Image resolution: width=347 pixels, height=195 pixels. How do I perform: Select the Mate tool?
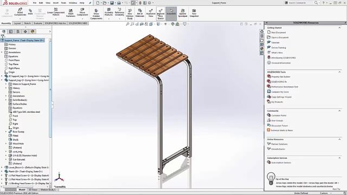point(30,12)
